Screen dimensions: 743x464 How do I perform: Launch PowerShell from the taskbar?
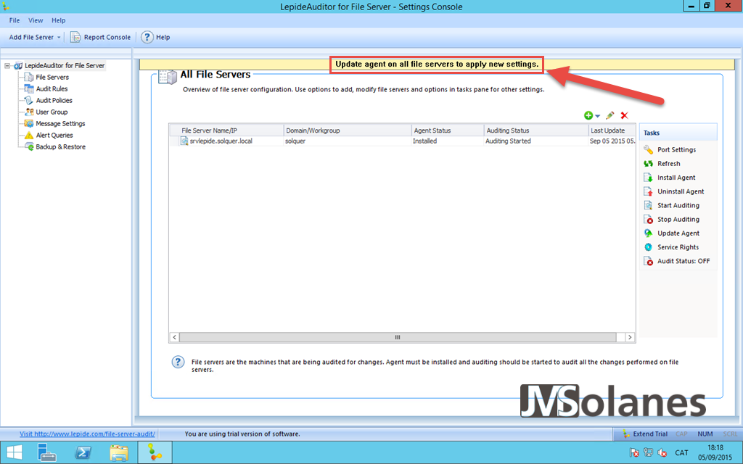[83, 452]
